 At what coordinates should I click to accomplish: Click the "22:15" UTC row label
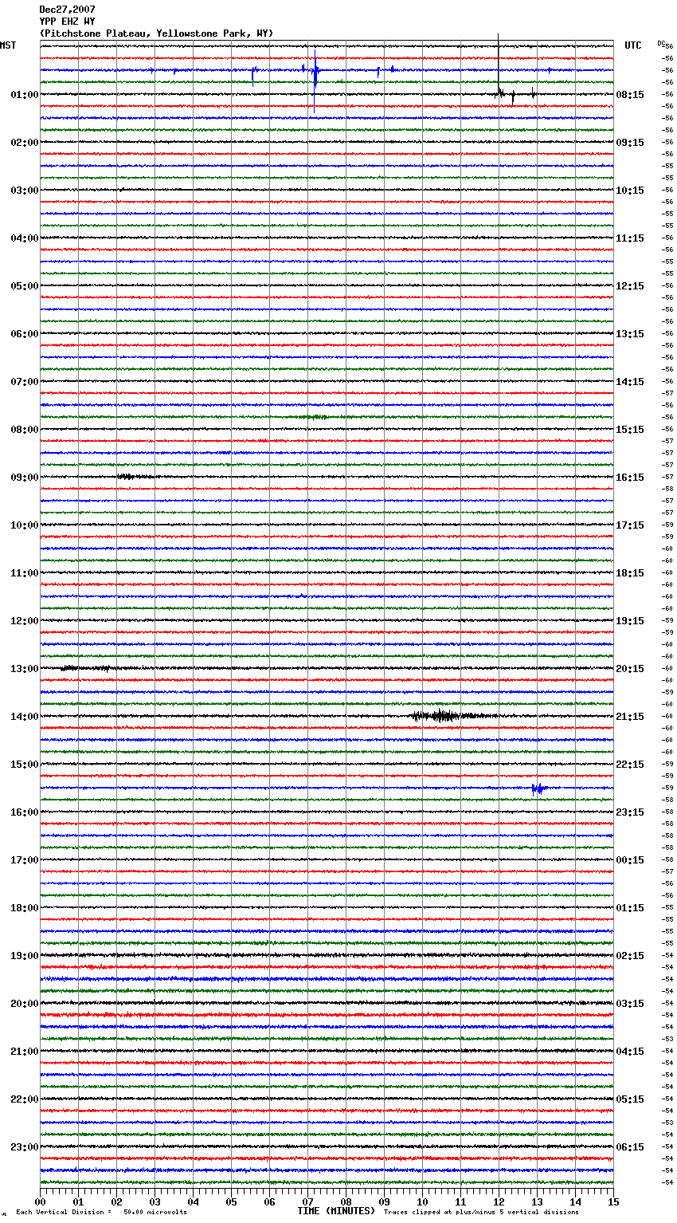[x=630, y=765]
